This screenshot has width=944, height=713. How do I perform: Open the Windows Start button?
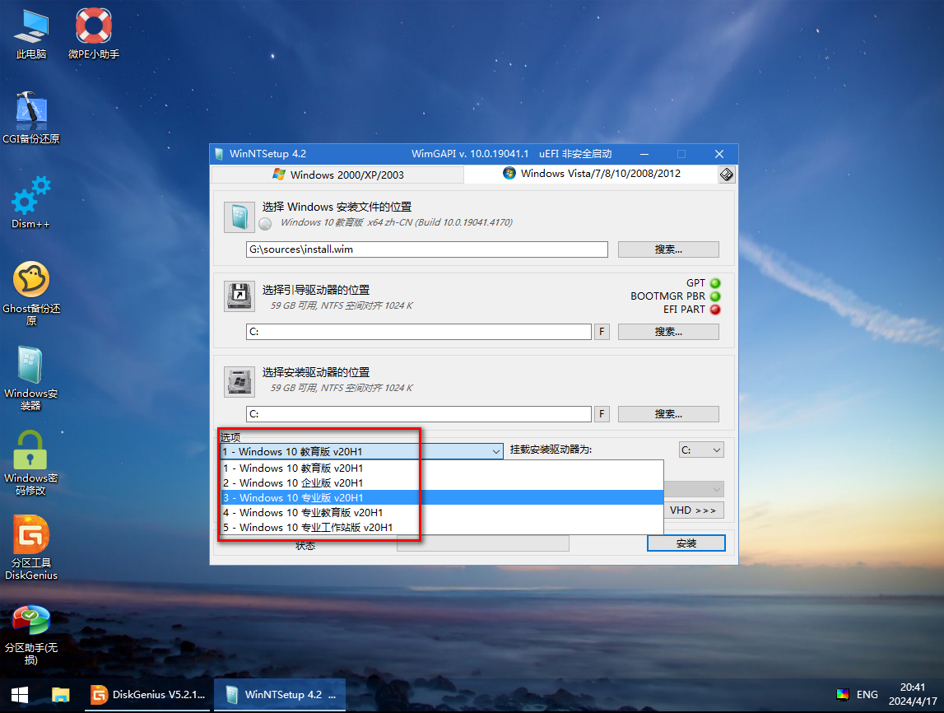19,695
